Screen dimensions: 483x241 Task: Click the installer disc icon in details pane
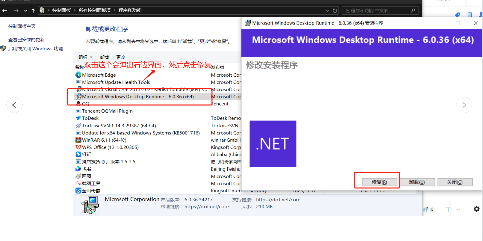(x=89, y=205)
